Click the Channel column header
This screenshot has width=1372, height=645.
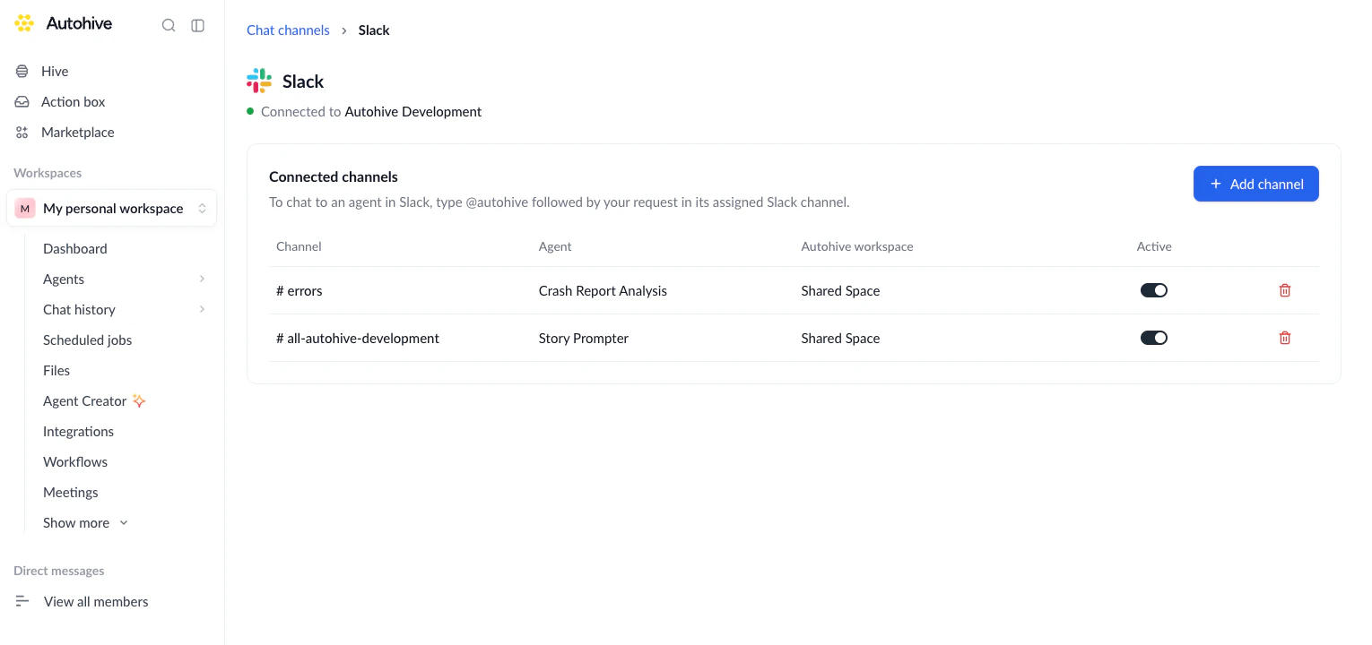pyautogui.click(x=299, y=246)
